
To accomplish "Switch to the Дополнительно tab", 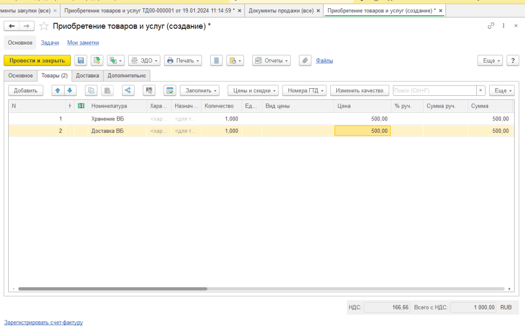I will (x=127, y=76).
